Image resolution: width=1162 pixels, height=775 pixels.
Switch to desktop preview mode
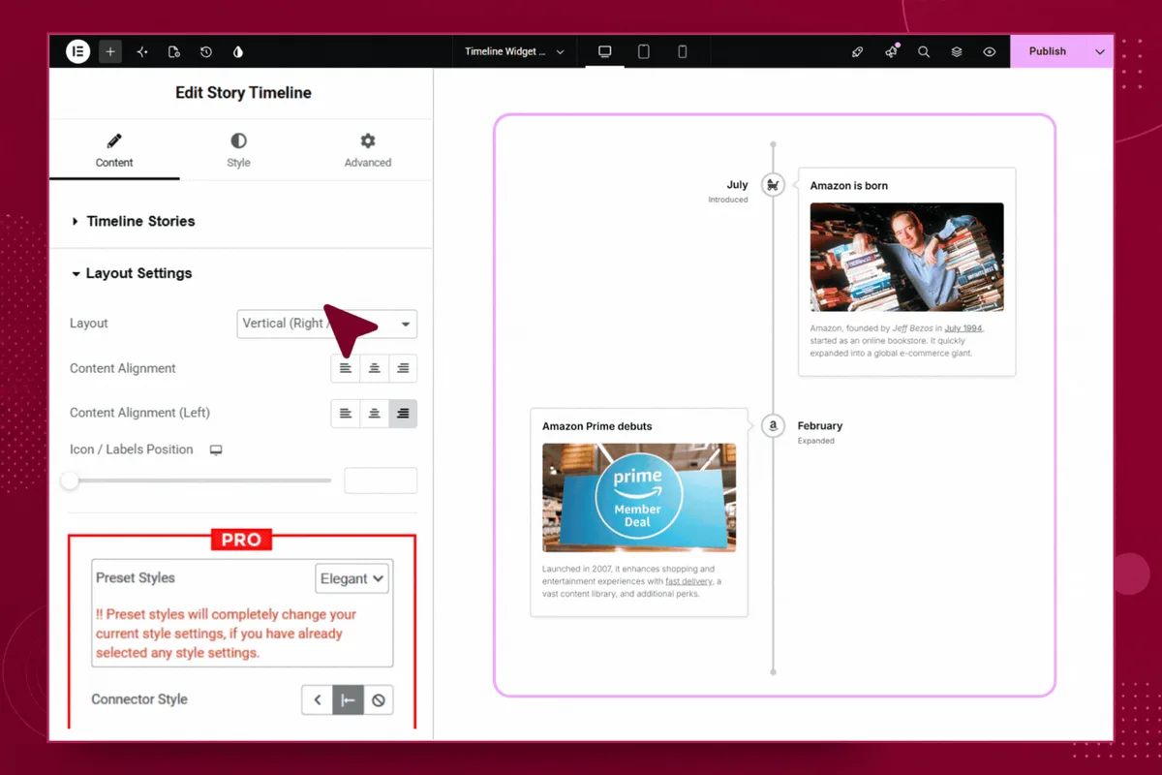(x=605, y=51)
